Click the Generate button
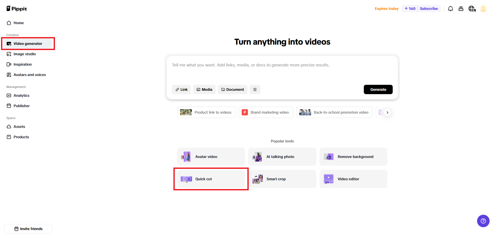 point(378,89)
